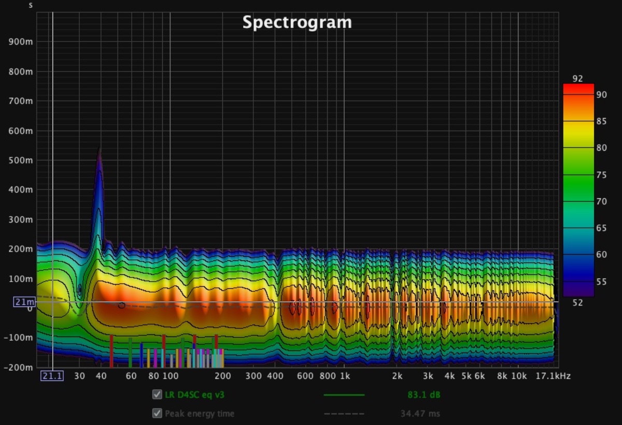This screenshot has height=425, width=622.
Task: Toggle the Peak energy time checkbox
Action: 157,414
